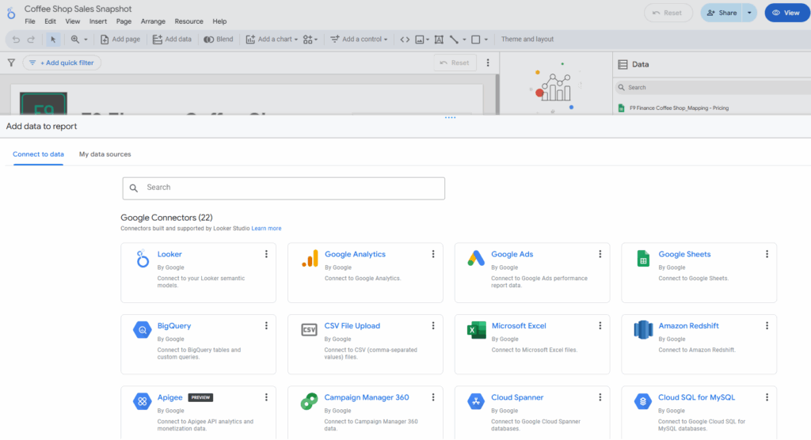811x440 pixels.
Task: Click Add page in toolbar
Action: click(120, 40)
